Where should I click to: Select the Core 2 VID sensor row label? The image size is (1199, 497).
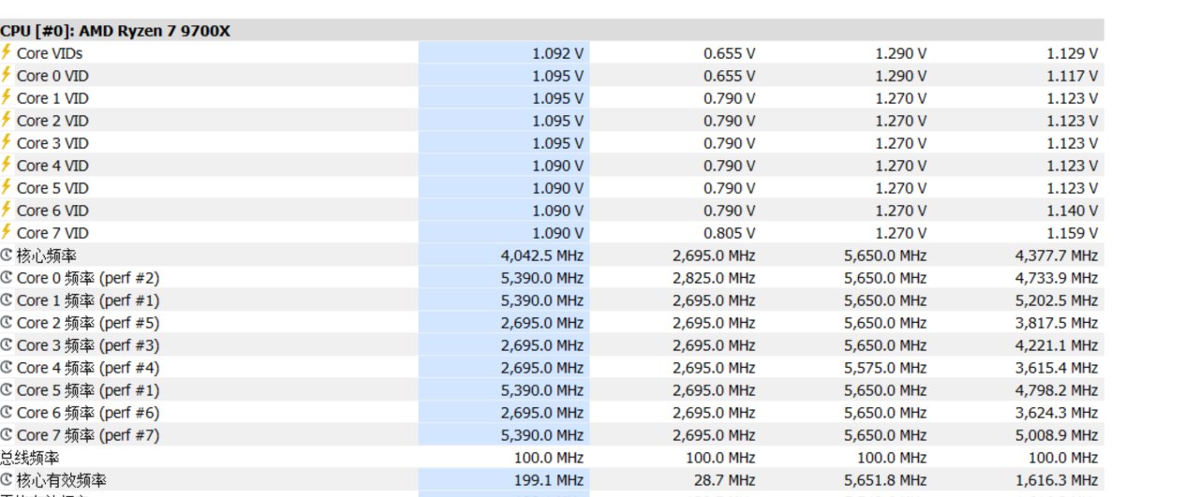pyautogui.click(x=52, y=121)
